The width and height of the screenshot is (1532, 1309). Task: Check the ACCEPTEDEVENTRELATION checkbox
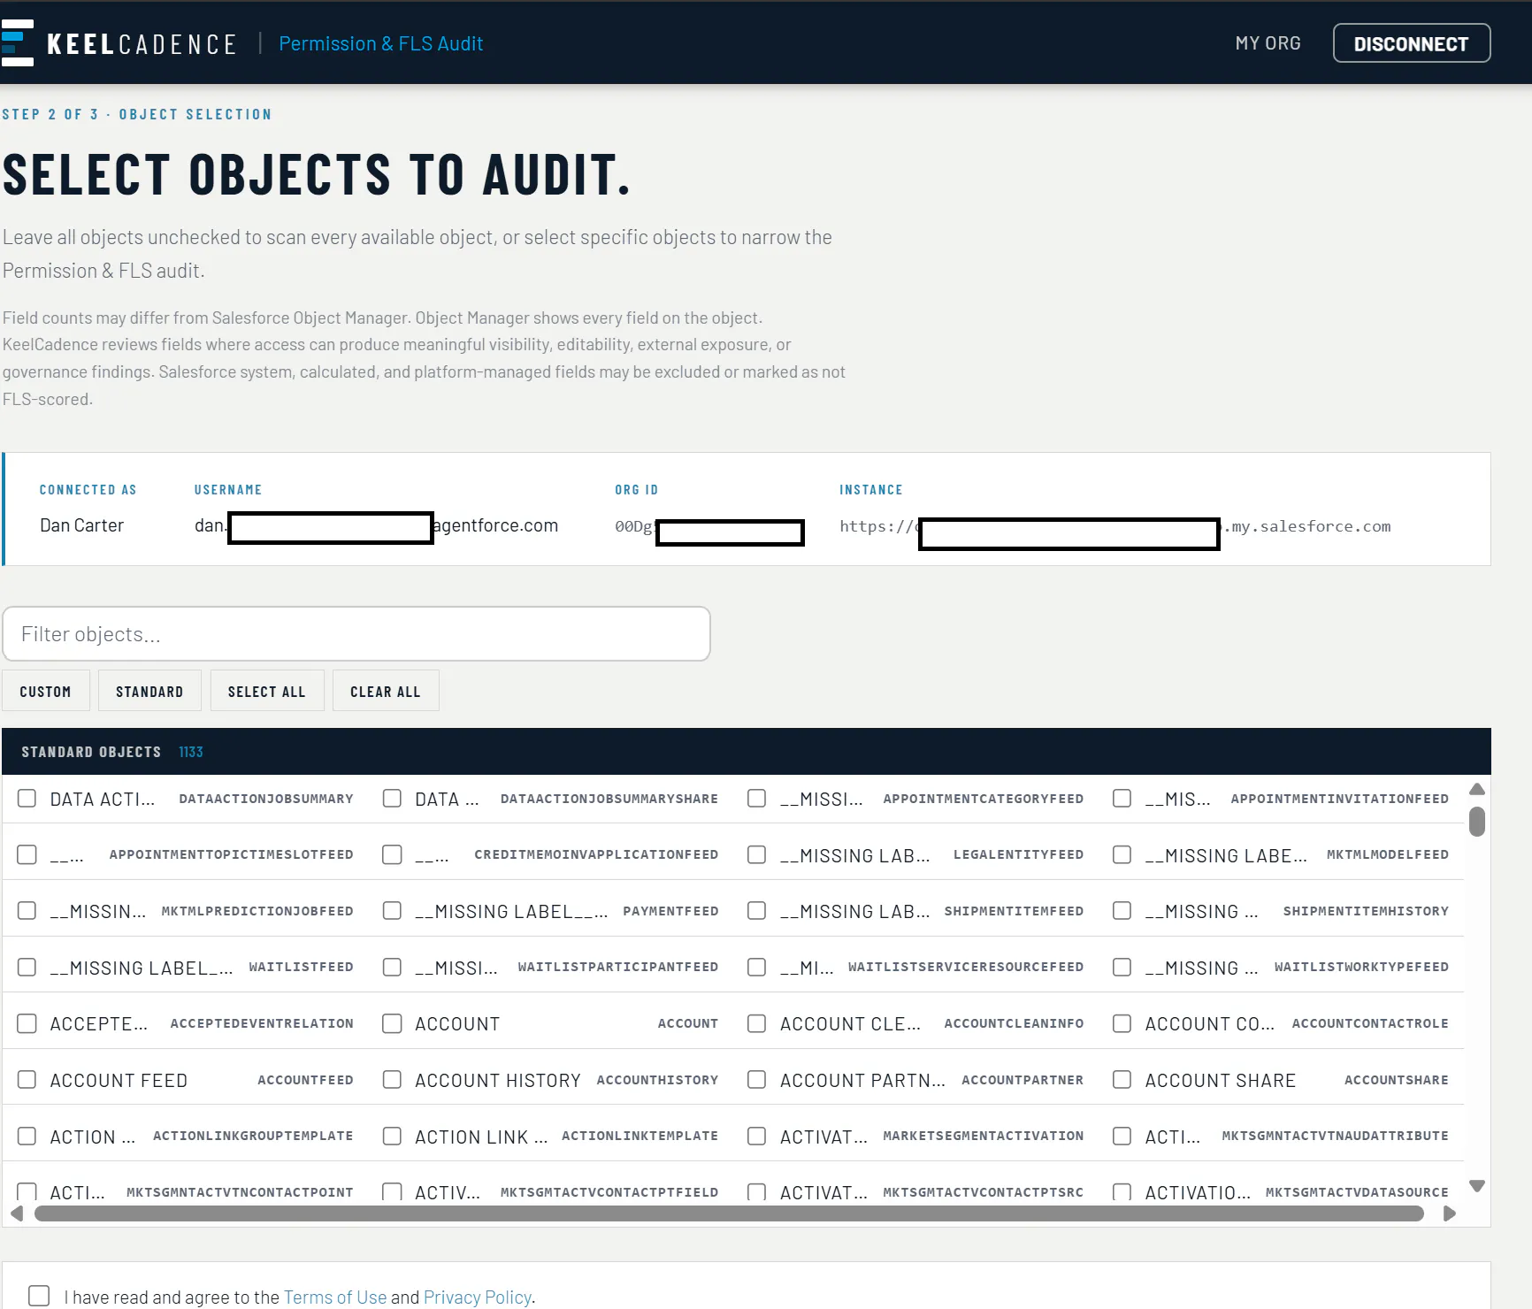(27, 1023)
